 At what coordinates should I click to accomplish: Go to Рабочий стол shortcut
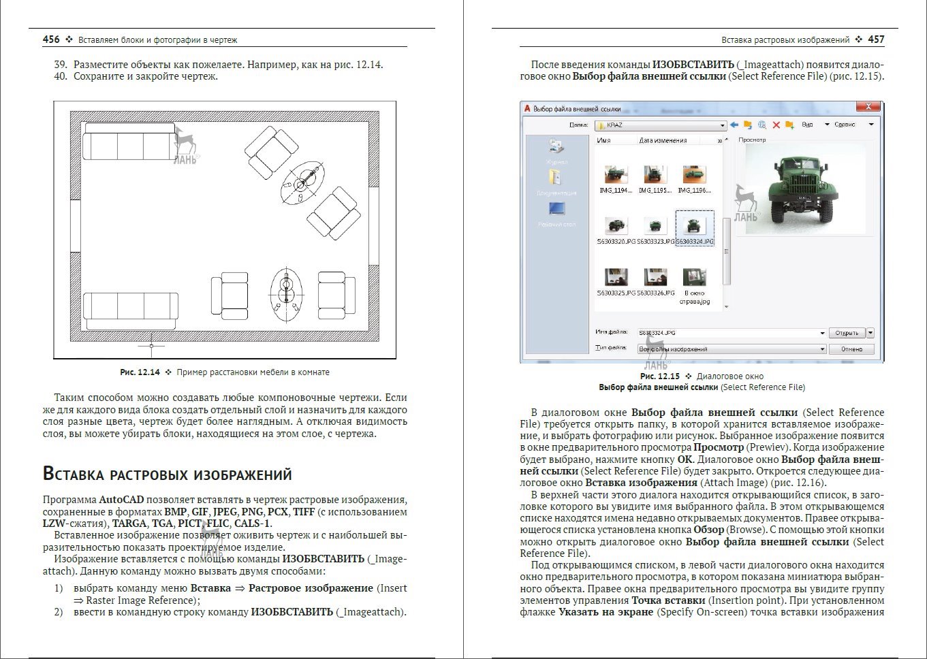(556, 213)
